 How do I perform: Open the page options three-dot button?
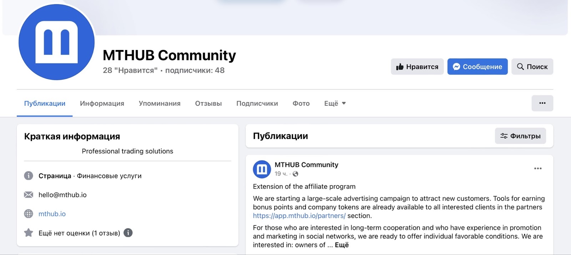542,103
